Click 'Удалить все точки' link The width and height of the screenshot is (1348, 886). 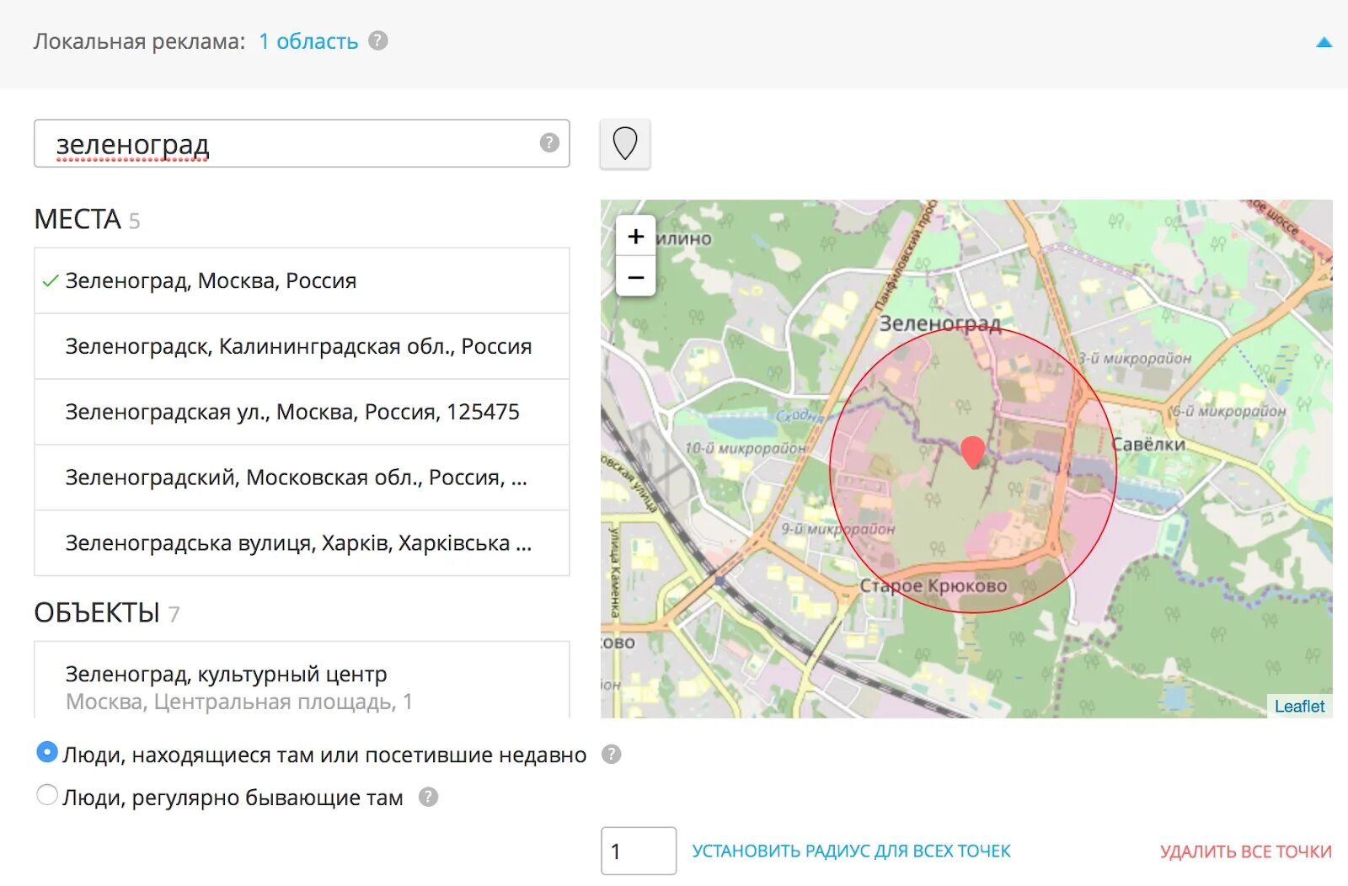tap(1245, 851)
